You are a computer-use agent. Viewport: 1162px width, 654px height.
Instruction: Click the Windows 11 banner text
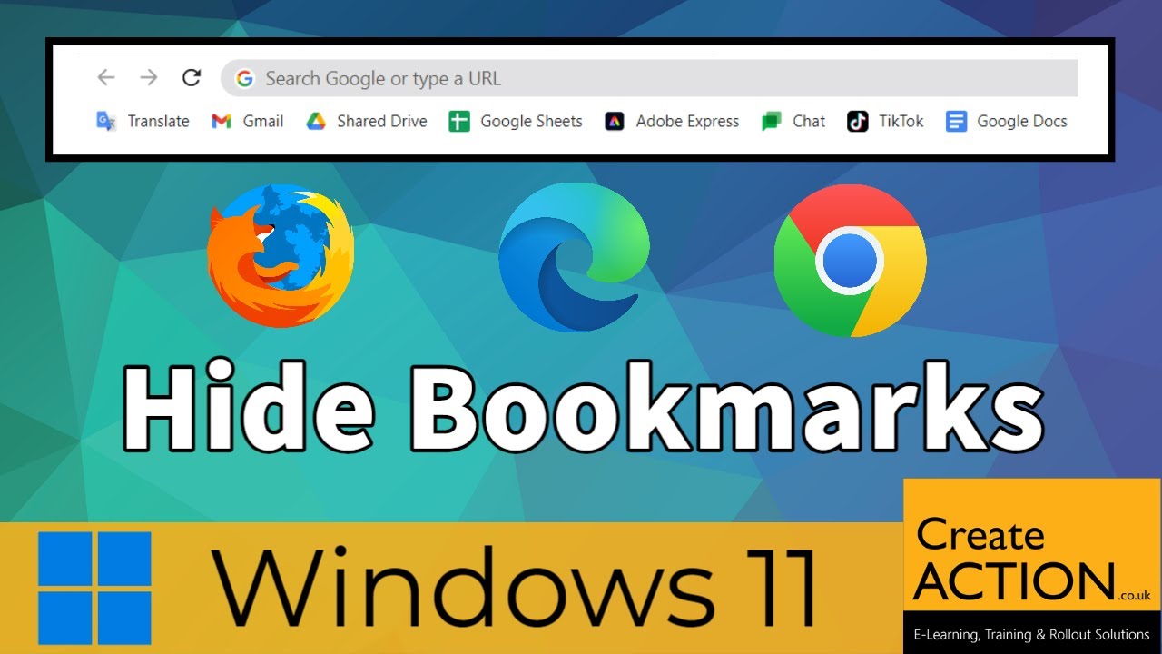click(x=515, y=586)
